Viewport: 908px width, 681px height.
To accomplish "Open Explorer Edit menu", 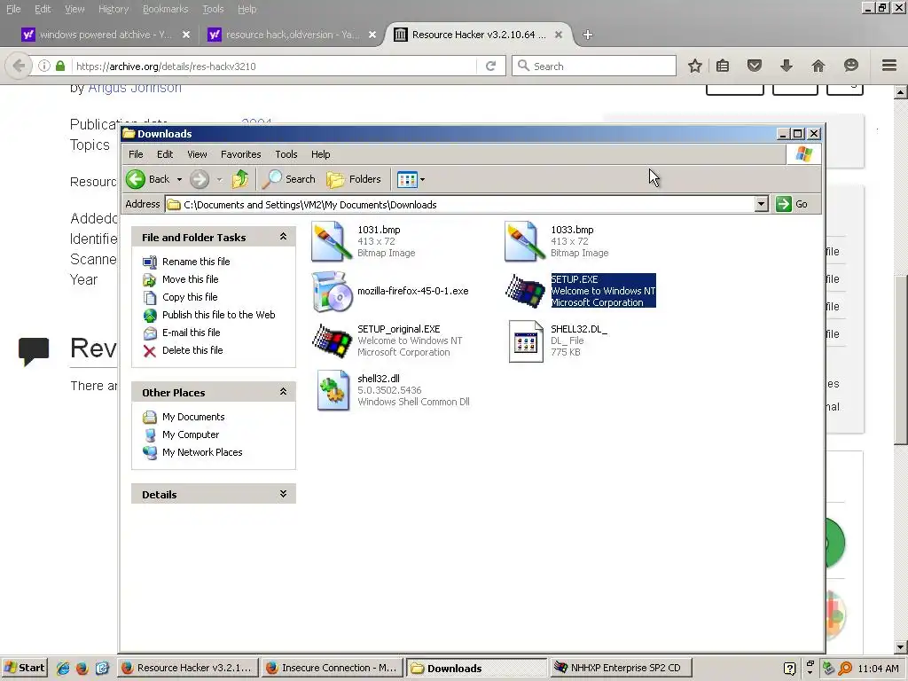I will pos(164,154).
